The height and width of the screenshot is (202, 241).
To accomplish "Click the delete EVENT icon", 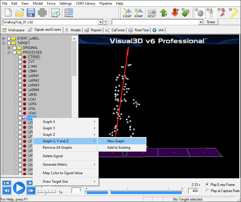I will tap(127, 13).
